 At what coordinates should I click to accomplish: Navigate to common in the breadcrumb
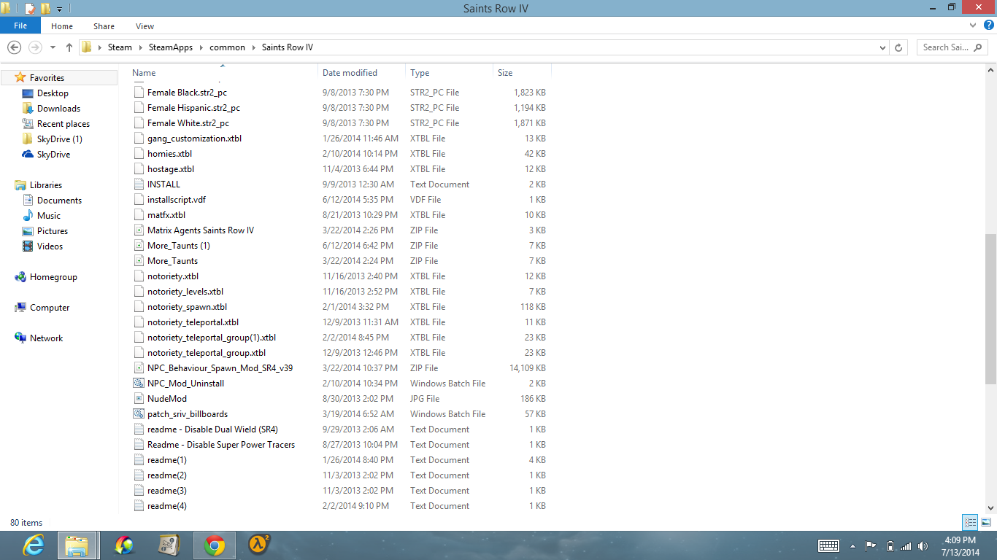(227, 47)
